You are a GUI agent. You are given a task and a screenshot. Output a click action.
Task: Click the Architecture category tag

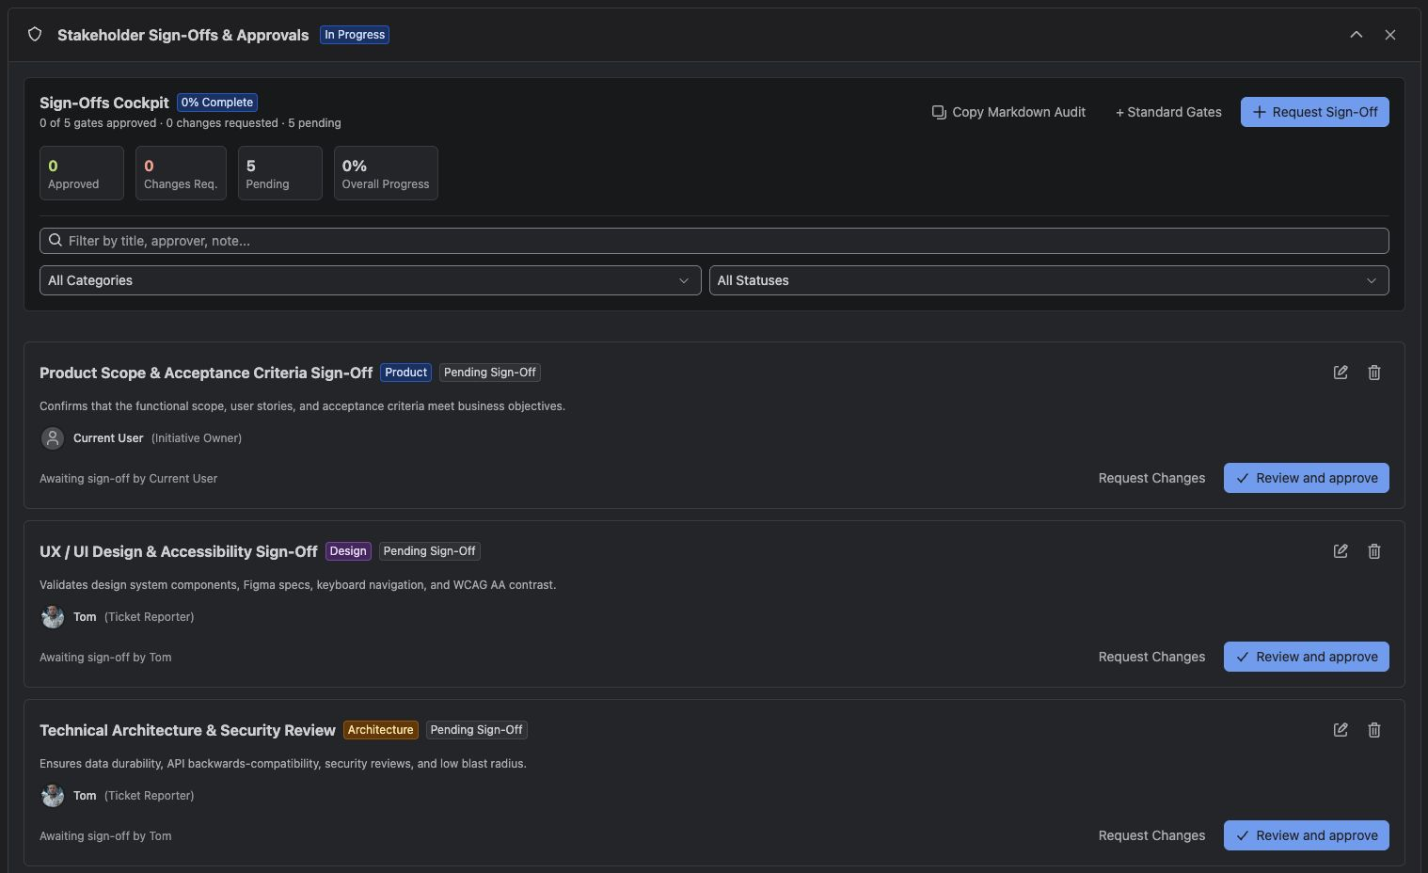[381, 730]
